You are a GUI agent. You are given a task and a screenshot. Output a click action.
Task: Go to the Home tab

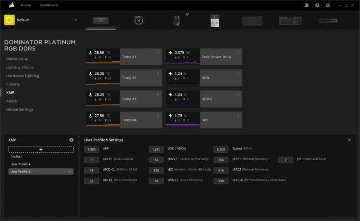pos(26,5)
